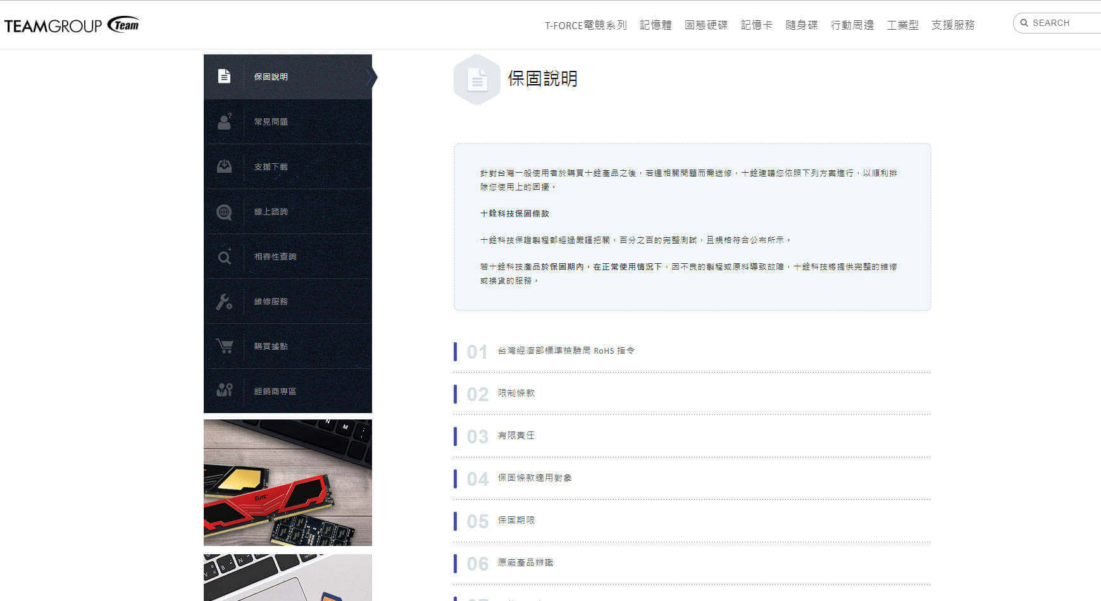1101x601 pixels.
Task: Expand section 06 原廠產品辨識
Action: point(692,563)
